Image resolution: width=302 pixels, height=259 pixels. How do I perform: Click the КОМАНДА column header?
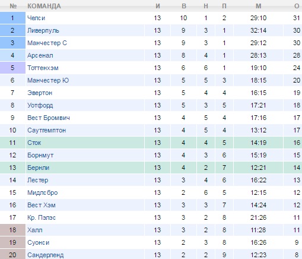click(44, 6)
